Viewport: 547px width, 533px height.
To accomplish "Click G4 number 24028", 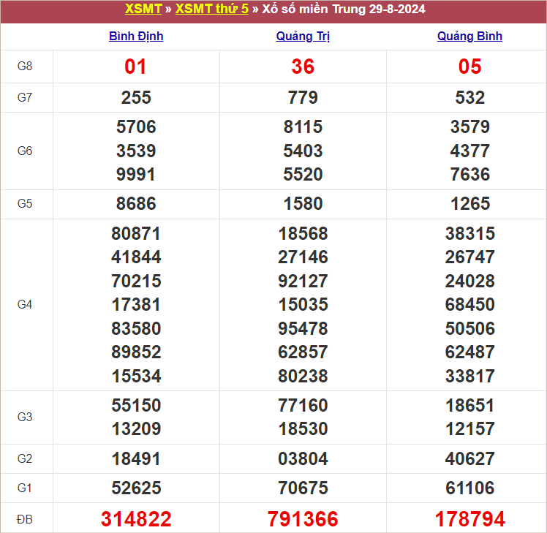I will (x=470, y=281).
